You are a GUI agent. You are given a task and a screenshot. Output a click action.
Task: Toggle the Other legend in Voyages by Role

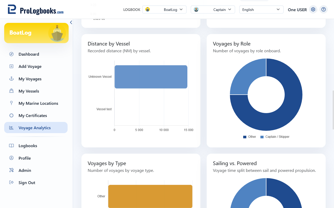[x=249, y=137]
